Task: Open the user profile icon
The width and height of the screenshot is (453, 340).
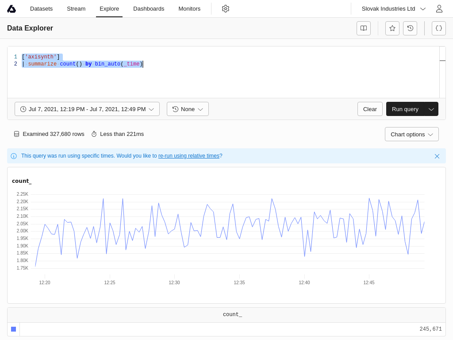Action: 439,9
